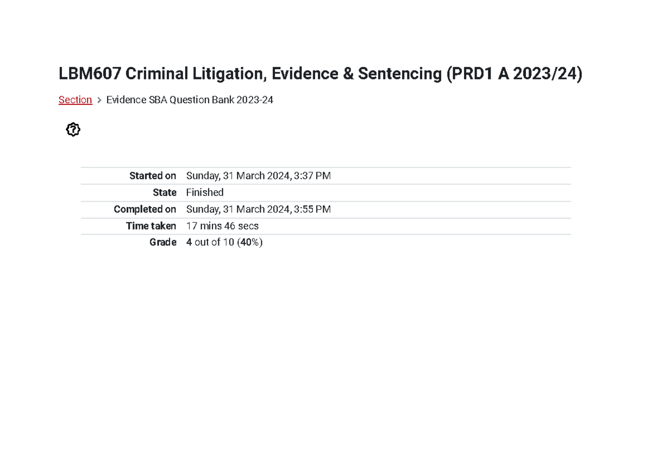Click the 40% grade percentage
Image resolution: width=652 pixels, height=461 pixels.
pos(250,242)
